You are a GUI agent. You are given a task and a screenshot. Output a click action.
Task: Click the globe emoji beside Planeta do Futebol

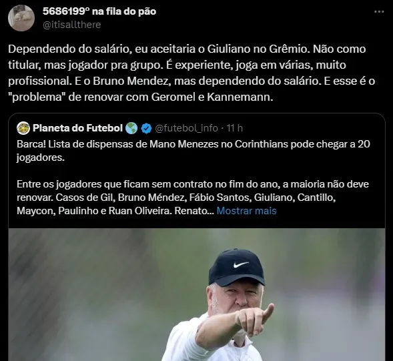pyautogui.click(x=131, y=128)
